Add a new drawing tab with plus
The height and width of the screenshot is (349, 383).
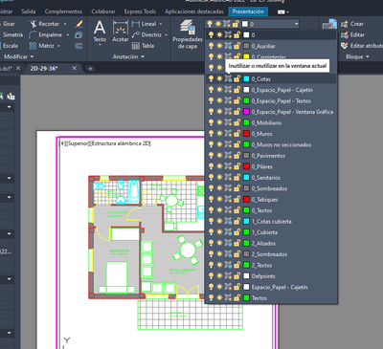90,69
